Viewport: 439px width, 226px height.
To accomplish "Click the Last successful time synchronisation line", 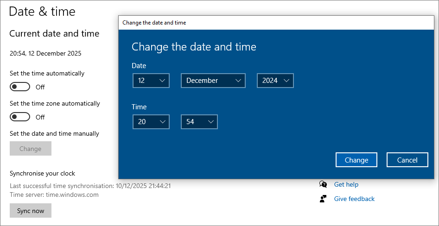I will pos(90,186).
